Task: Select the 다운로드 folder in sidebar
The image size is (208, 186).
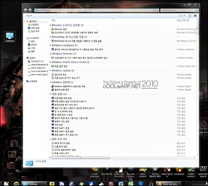Action: tap(33, 25)
